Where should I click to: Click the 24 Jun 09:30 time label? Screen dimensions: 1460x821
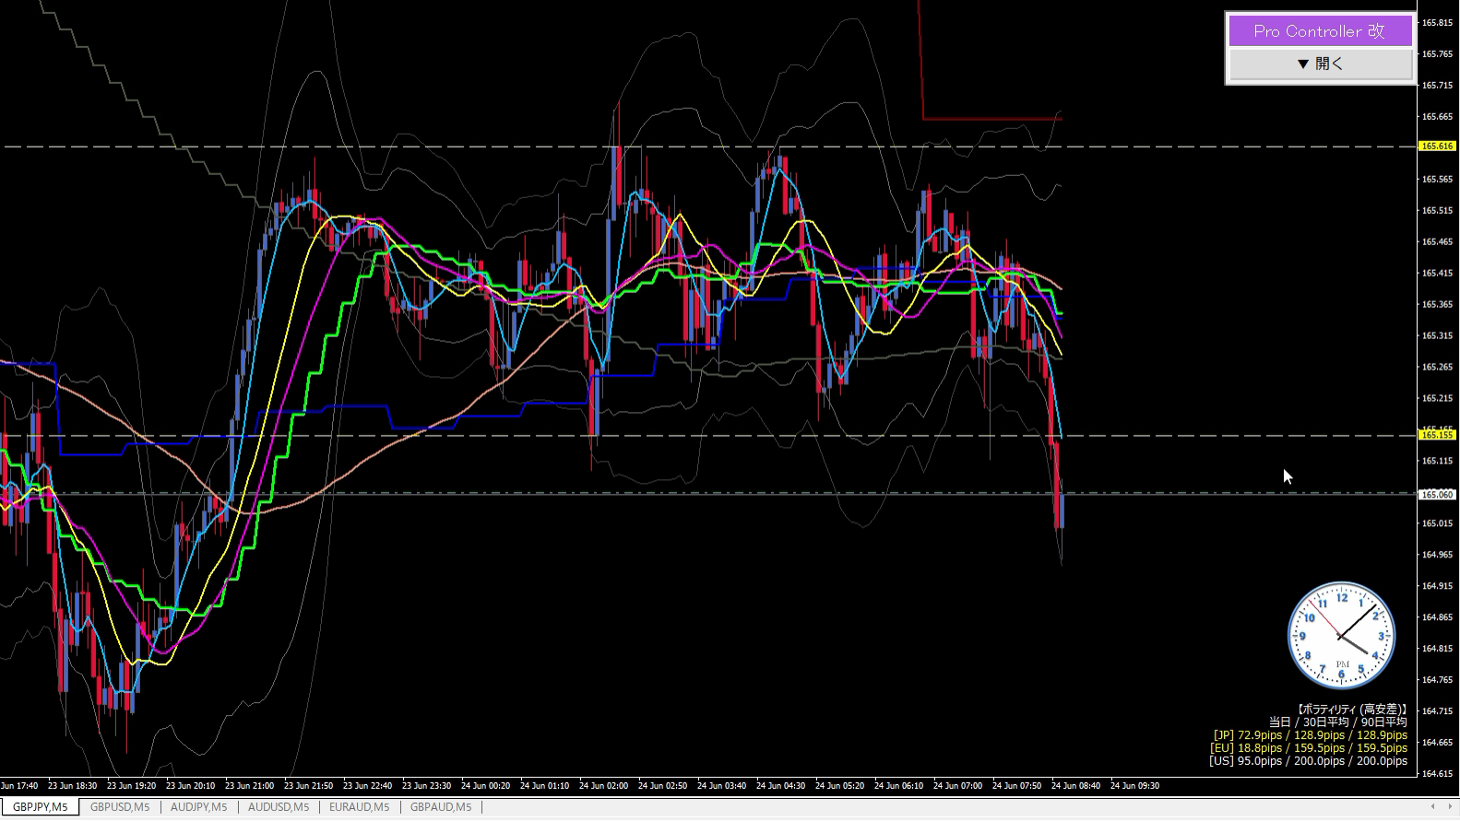pyautogui.click(x=1134, y=786)
